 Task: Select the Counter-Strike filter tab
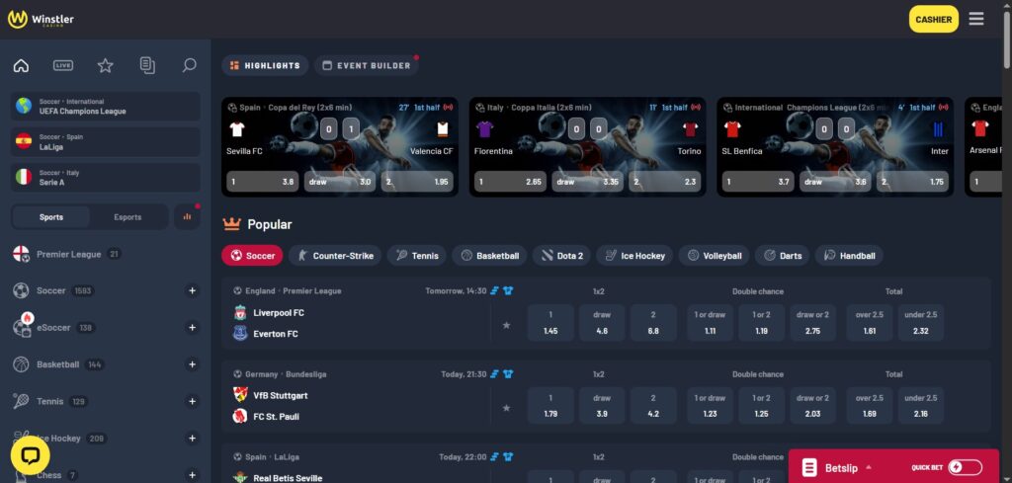pos(335,256)
